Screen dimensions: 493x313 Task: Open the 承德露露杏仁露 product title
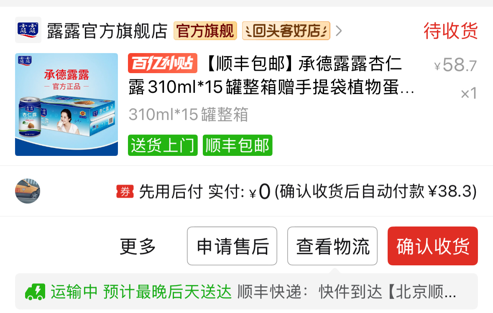pyautogui.click(x=272, y=75)
